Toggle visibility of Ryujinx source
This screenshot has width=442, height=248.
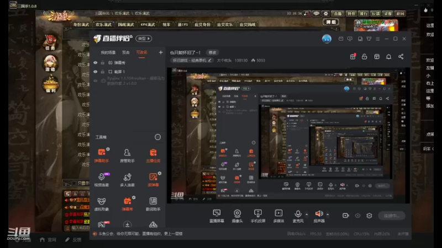(x=96, y=80)
